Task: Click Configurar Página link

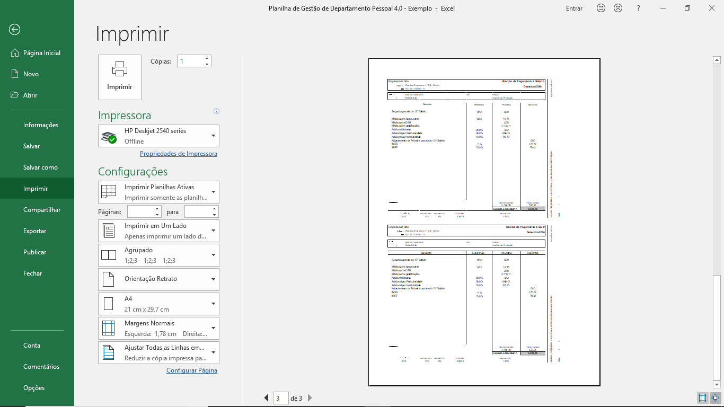Action: [x=192, y=370]
